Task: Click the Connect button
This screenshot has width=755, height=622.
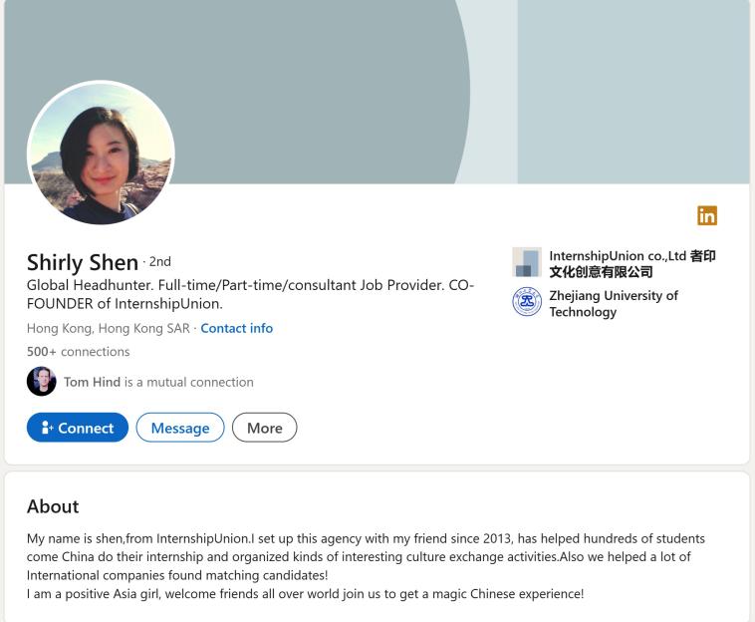Action: tap(78, 428)
